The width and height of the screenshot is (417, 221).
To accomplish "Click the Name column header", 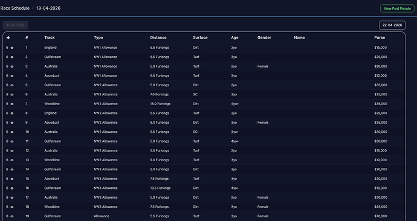I will coord(299,37).
